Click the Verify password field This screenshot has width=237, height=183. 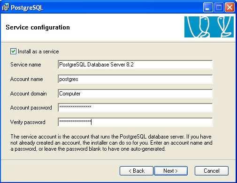pyautogui.click(x=135, y=122)
